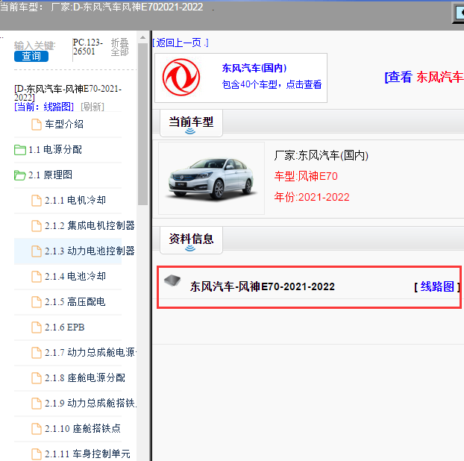Click 返回上一页 link
Screen dimensions: 464x461
pyautogui.click(x=181, y=43)
